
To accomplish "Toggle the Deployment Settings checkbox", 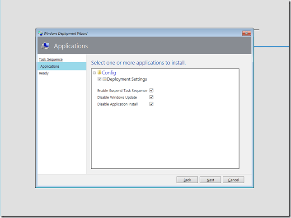I will point(99,79).
